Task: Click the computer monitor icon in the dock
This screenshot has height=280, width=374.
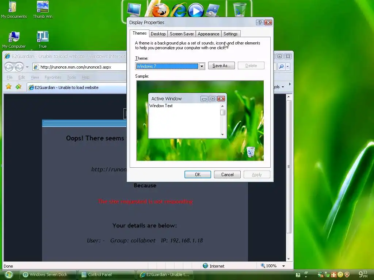Action: (134, 9)
